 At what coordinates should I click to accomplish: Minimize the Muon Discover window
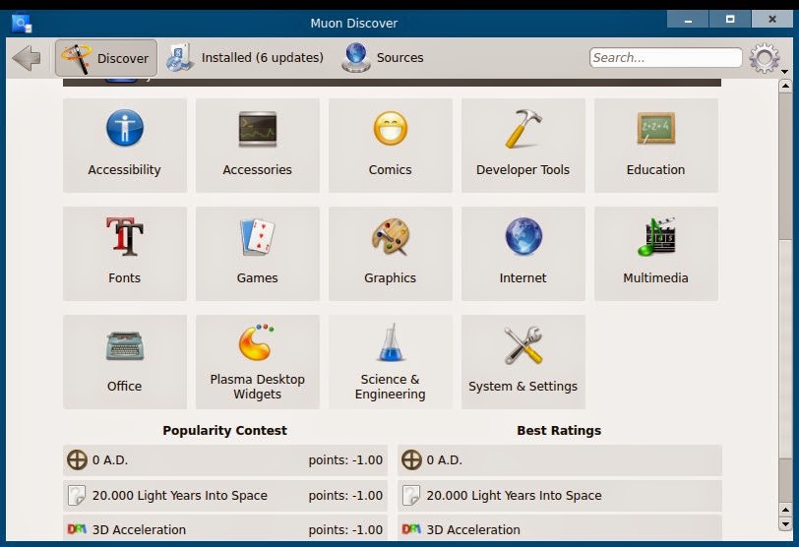pyautogui.click(x=688, y=20)
